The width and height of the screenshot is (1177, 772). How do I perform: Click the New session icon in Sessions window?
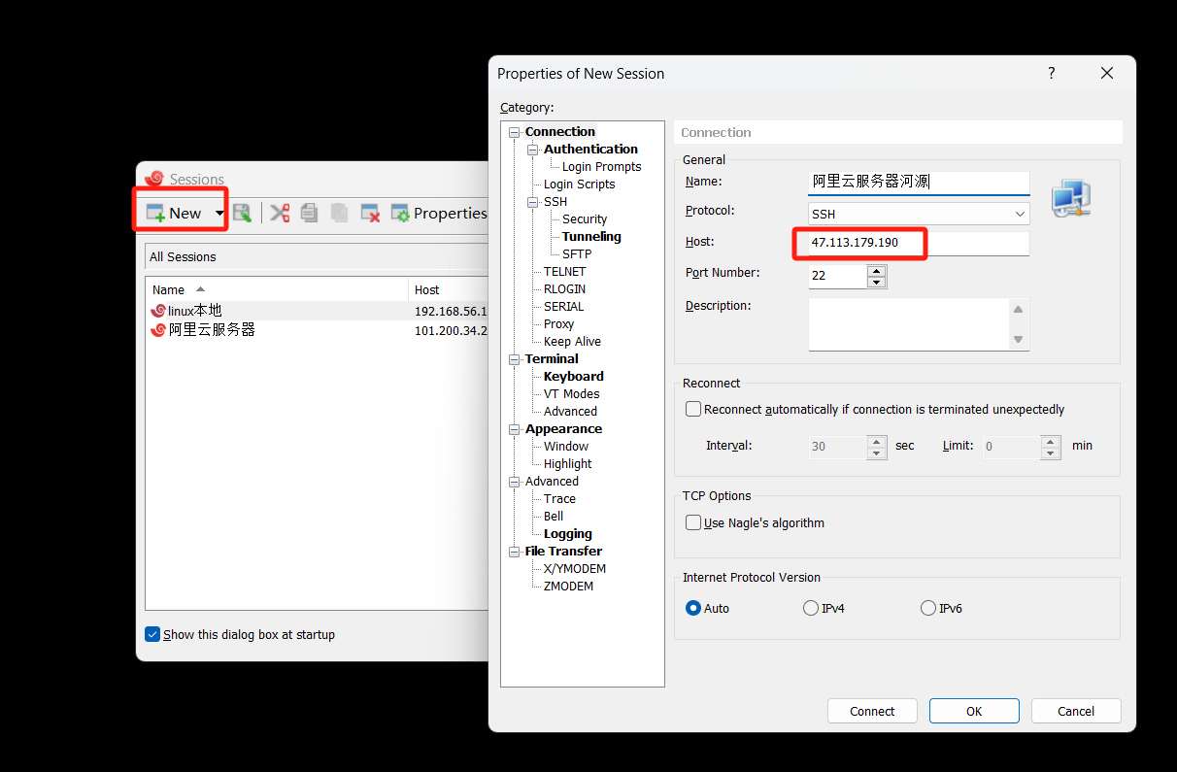[x=155, y=213]
